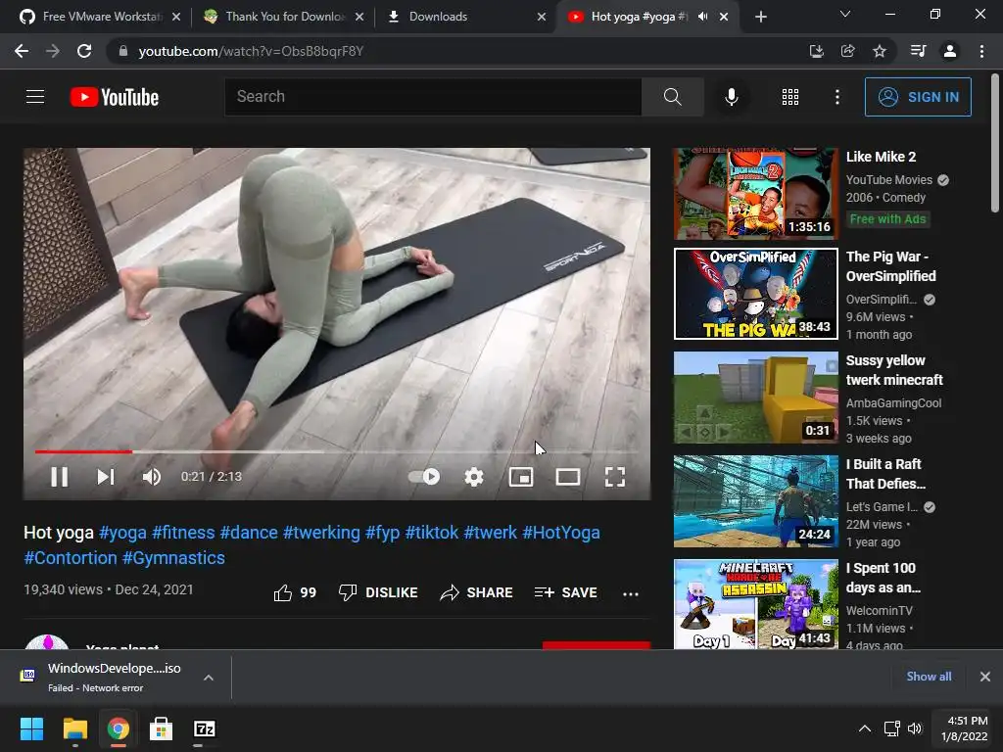Click the DISLIKE button

[x=378, y=592]
